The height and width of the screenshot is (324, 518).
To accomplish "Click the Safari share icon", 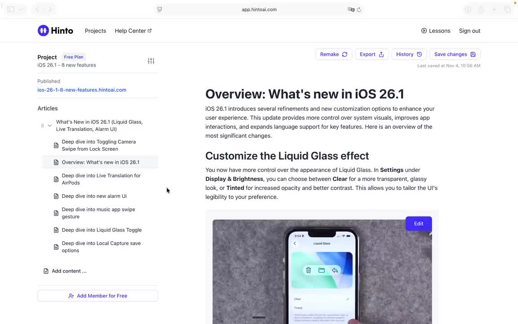I will 481,9.
